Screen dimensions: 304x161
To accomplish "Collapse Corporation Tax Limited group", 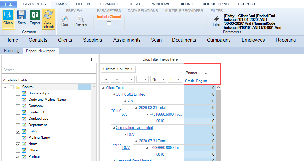I will point(114,128).
